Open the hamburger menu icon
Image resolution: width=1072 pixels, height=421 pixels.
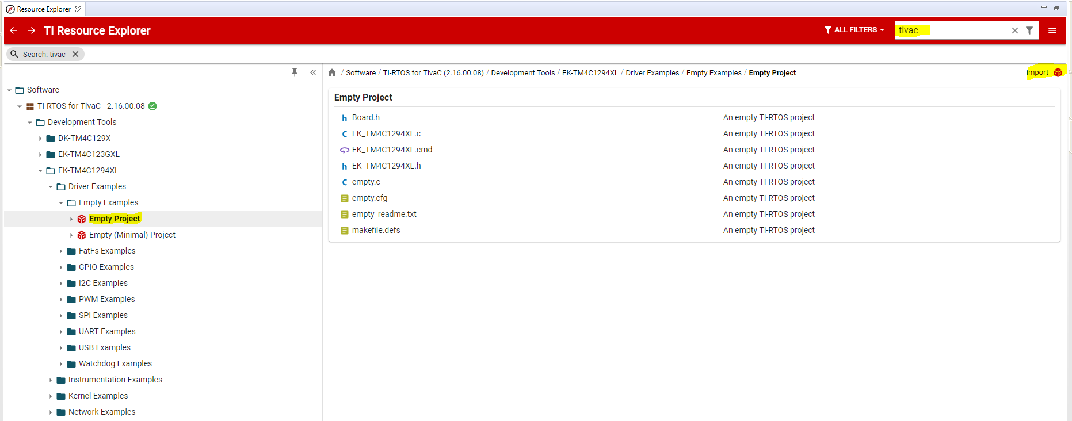point(1052,30)
